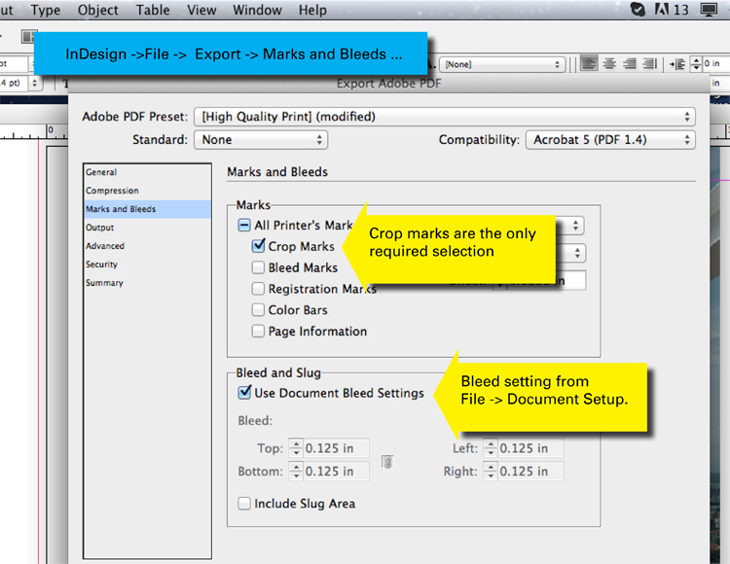Open the Adobe PDF Preset dropdown
This screenshot has height=564, width=730.
(x=445, y=117)
